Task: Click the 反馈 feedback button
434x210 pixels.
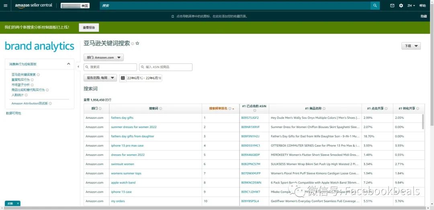Action: (x=10, y=203)
